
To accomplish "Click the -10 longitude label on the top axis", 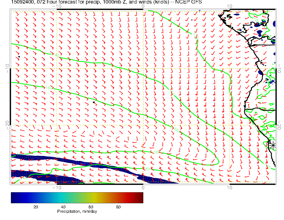I will pos(56,6).
